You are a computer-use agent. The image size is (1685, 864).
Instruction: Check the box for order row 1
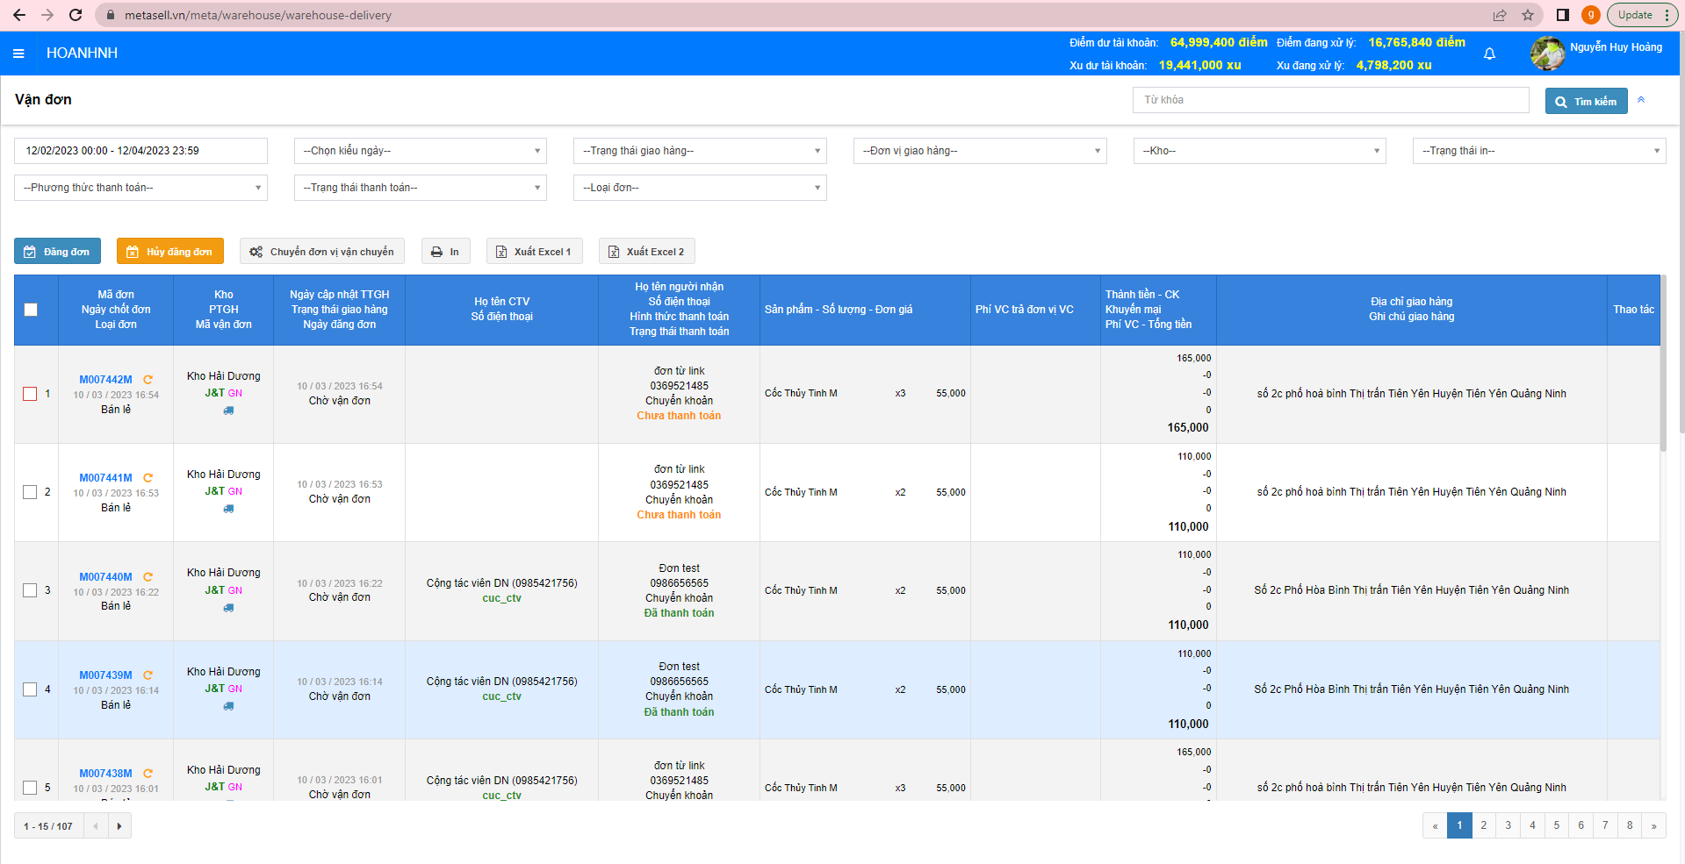tap(30, 394)
